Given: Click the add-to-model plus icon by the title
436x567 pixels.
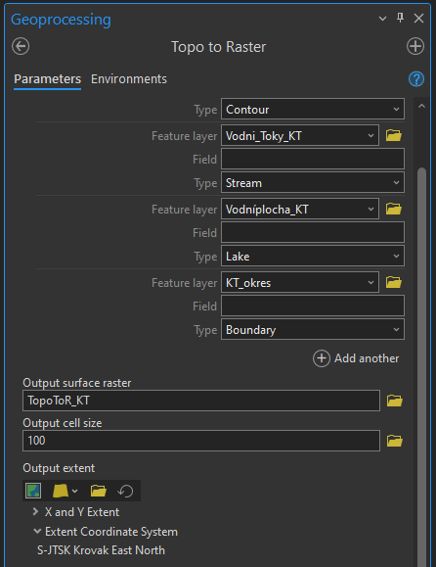Looking at the screenshot, I should click(415, 46).
